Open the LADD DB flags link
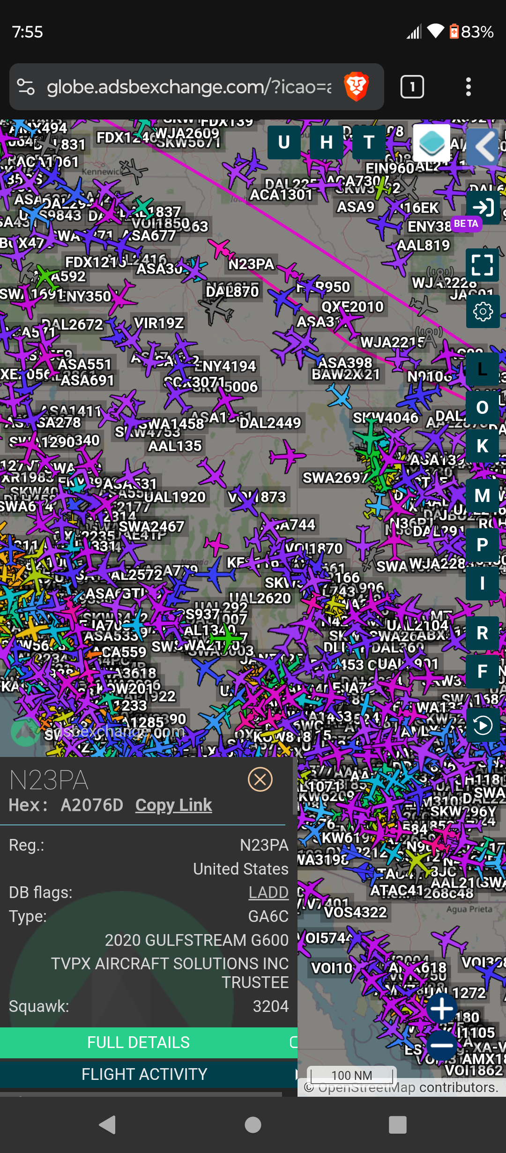Image resolution: width=506 pixels, height=1153 pixels. (268, 892)
